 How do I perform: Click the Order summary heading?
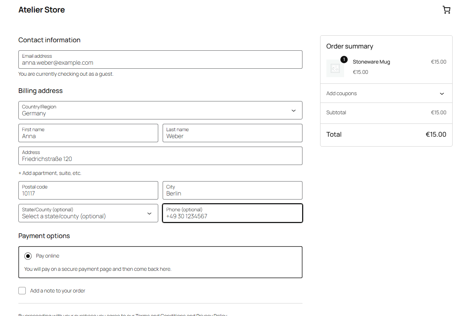tap(350, 46)
